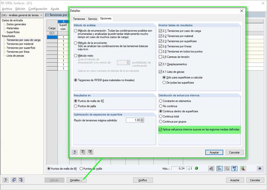Select Método de la envolvente option

pyautogui.click(x=76, y=43)
